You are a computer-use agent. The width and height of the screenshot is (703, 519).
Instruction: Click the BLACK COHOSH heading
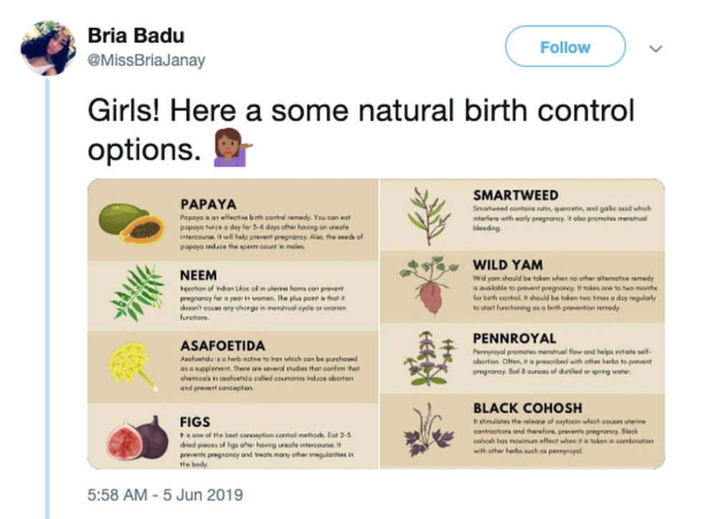(527, 408)
